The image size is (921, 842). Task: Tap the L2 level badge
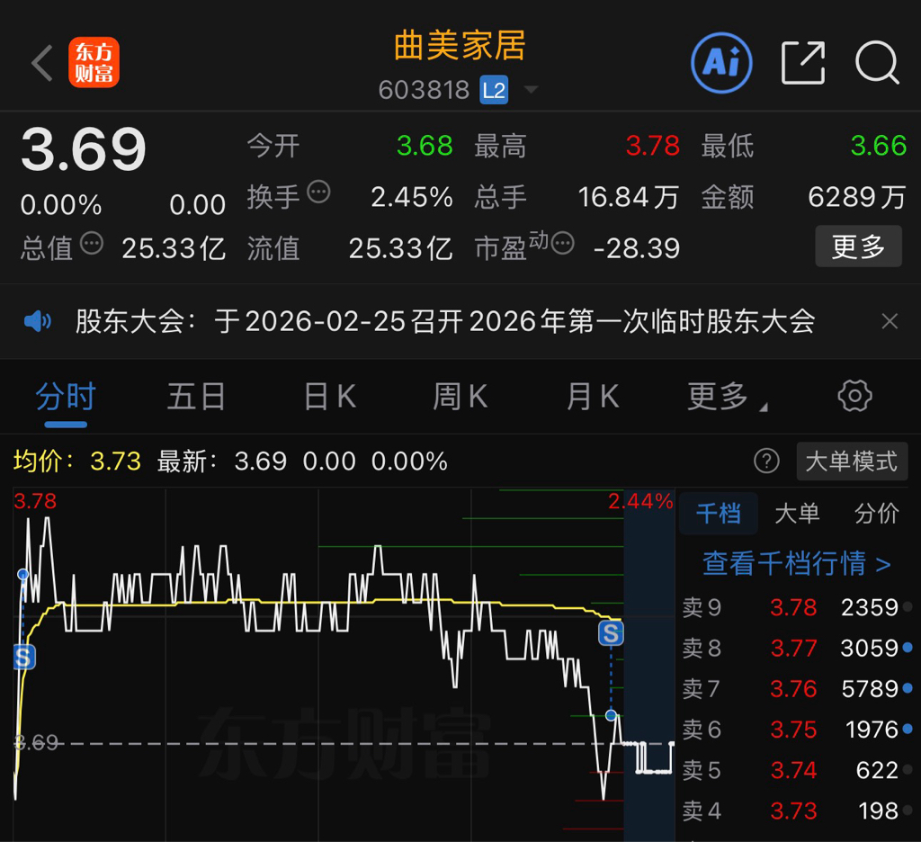coord(494,90)
